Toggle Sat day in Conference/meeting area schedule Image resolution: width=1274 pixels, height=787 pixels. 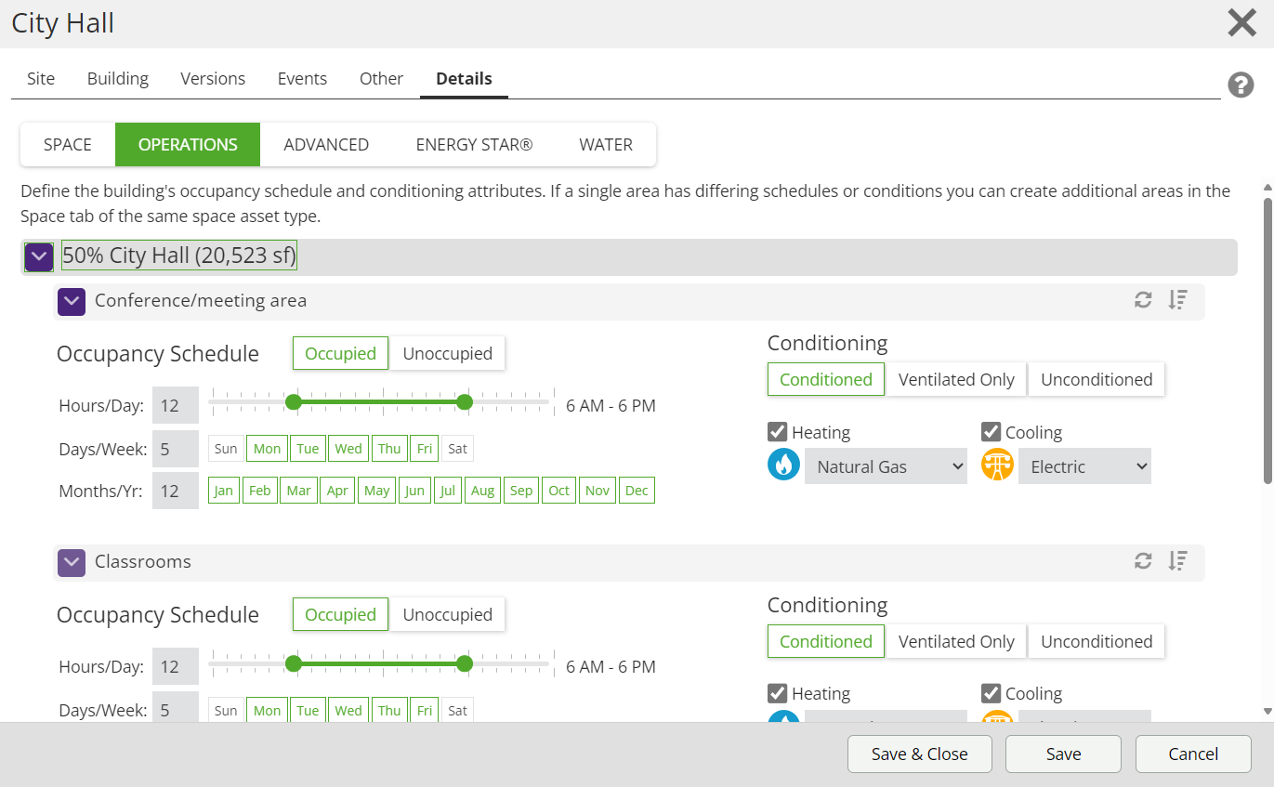click(457, 449)
